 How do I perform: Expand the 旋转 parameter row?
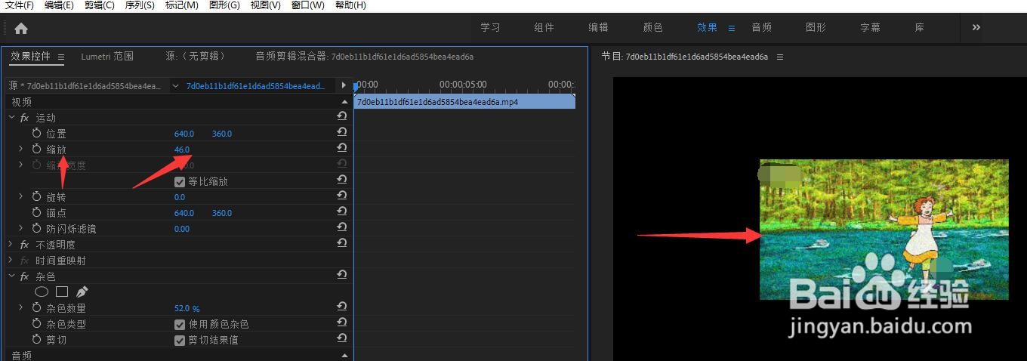coord(21,196)
